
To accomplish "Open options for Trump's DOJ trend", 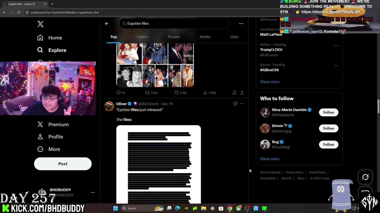I will tap(336, 46).
